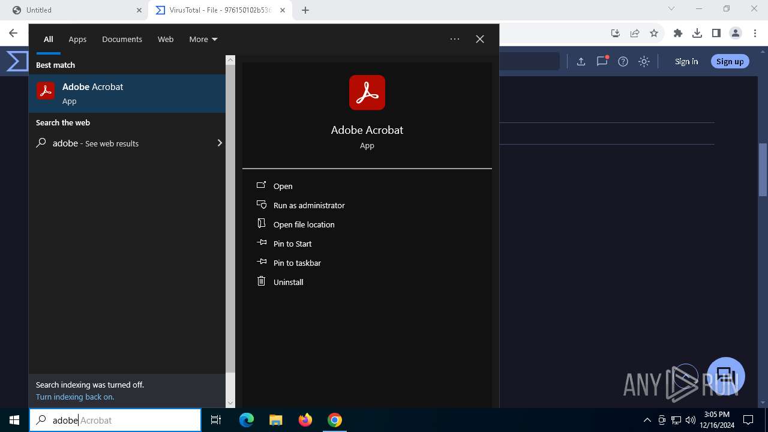
Task: Select the VirusTotal File tab
Action: 220,10
